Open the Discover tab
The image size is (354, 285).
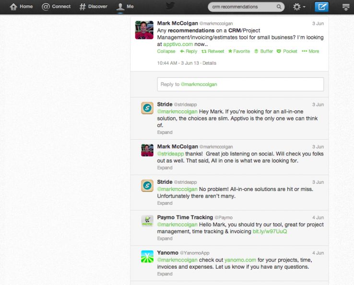pos(94,7)
